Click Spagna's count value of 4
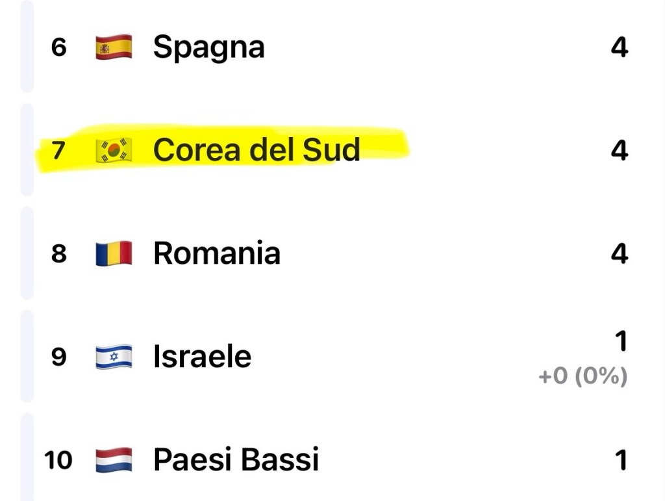Viewport: 665px width, 501px height. point(620,47)
